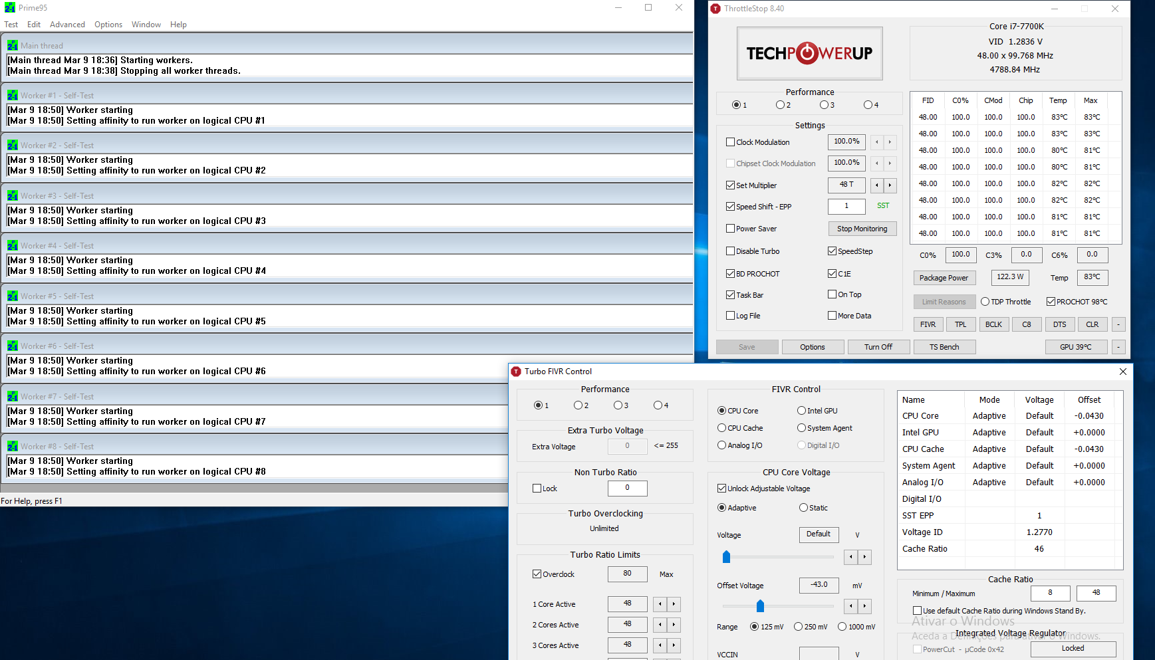
Task: Enable the Power Saver checkbox
Action: 730,229
